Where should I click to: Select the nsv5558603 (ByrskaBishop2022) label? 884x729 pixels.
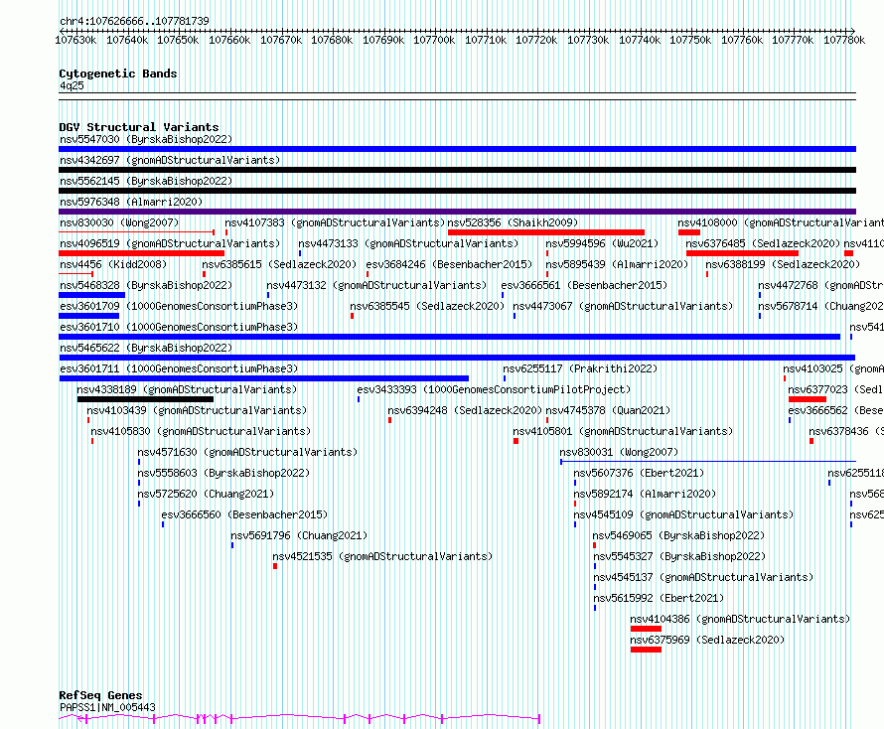(x=223, y=473)
